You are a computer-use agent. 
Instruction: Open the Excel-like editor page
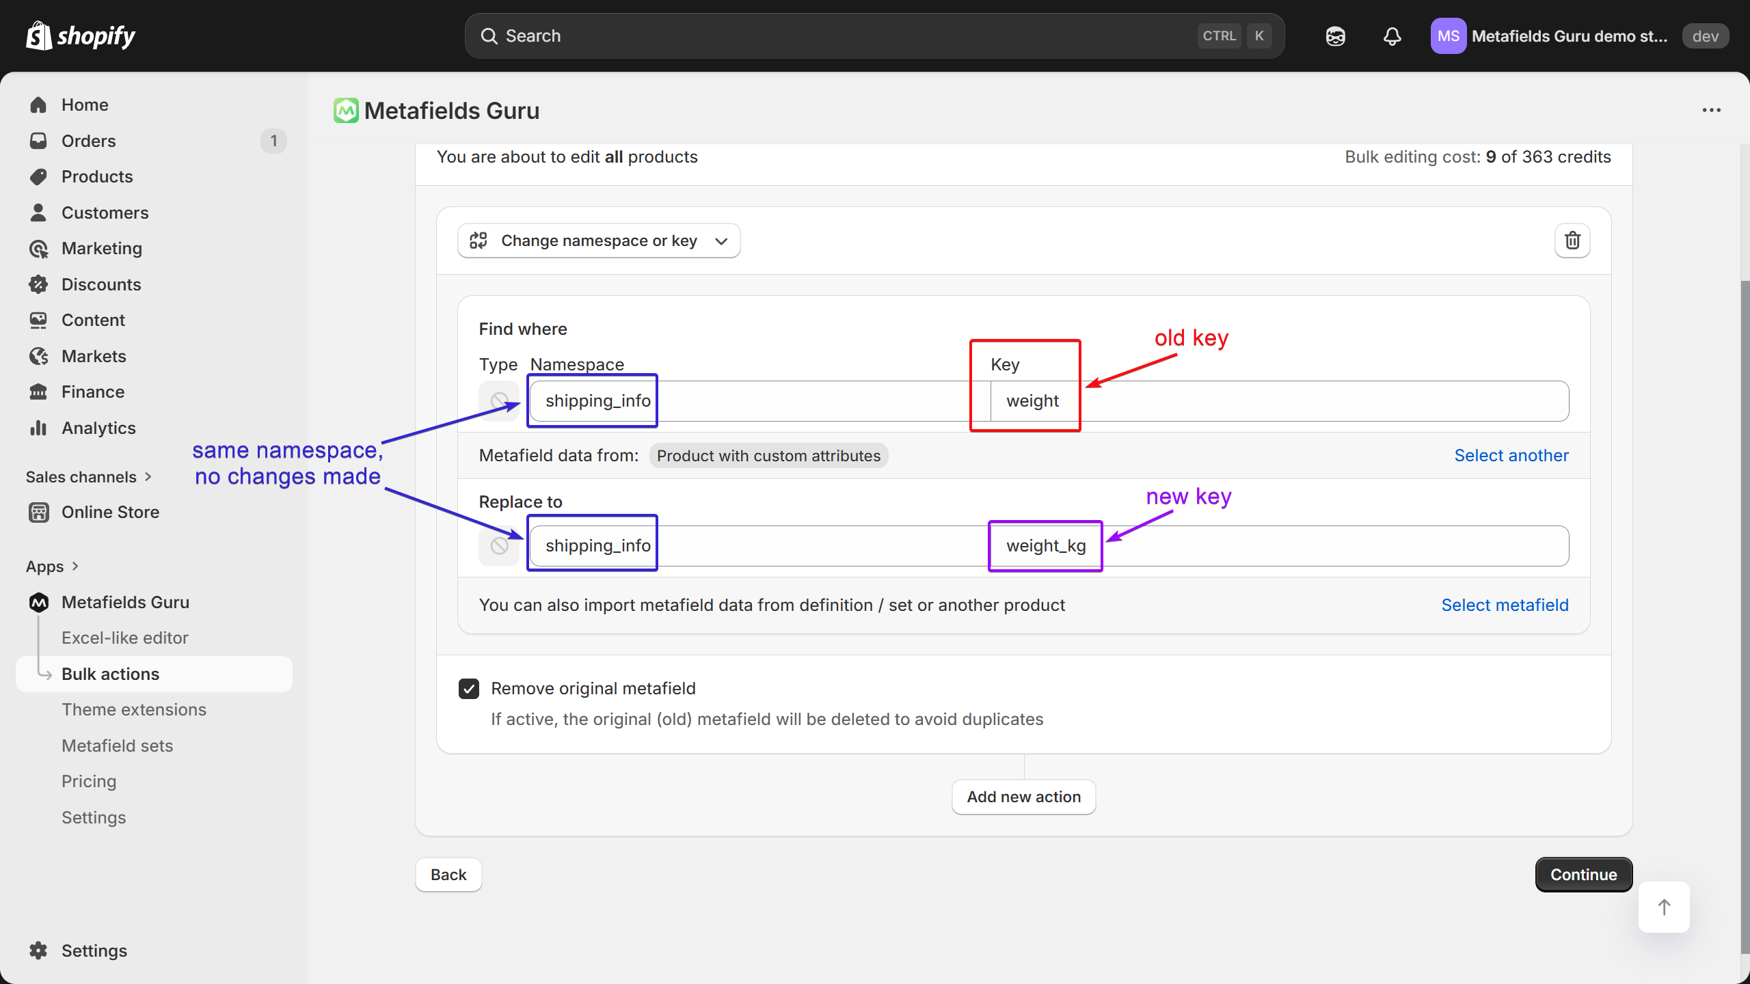coord(124,638)
